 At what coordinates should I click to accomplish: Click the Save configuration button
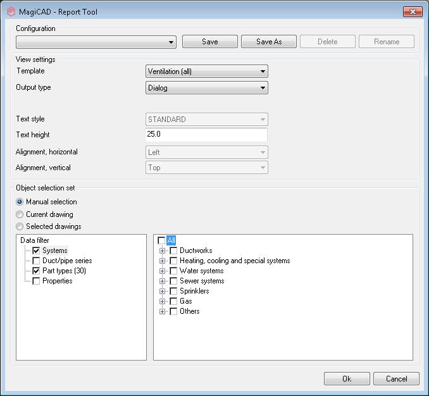[210, 42]
